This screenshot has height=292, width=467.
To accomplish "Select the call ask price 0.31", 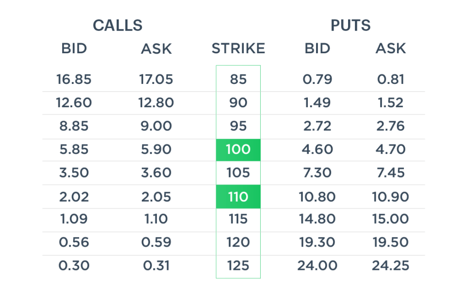I will tap(156, 265).
